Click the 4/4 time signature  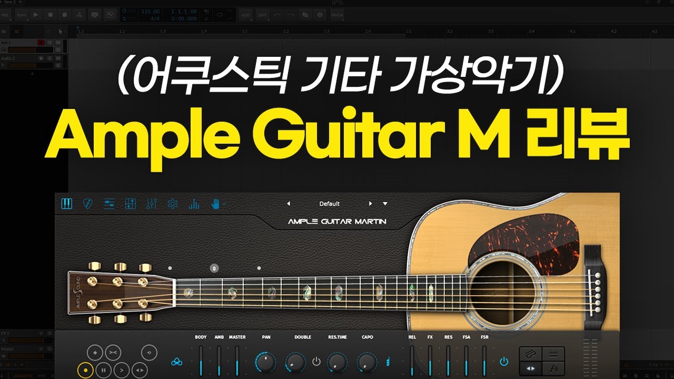155,18
